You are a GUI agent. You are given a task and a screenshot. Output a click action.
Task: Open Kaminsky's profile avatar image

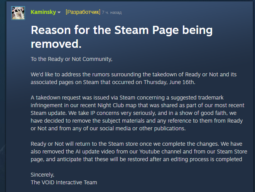click(x=18, y=13)
